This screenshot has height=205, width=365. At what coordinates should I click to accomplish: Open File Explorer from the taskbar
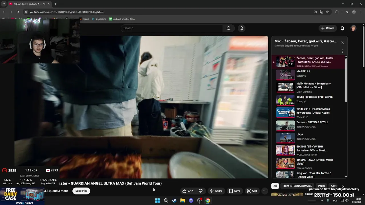(x=182, y=200)
